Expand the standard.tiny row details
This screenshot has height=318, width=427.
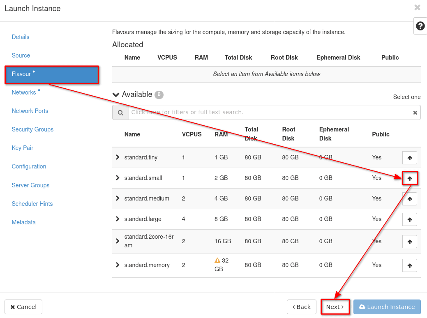[118, 157]
